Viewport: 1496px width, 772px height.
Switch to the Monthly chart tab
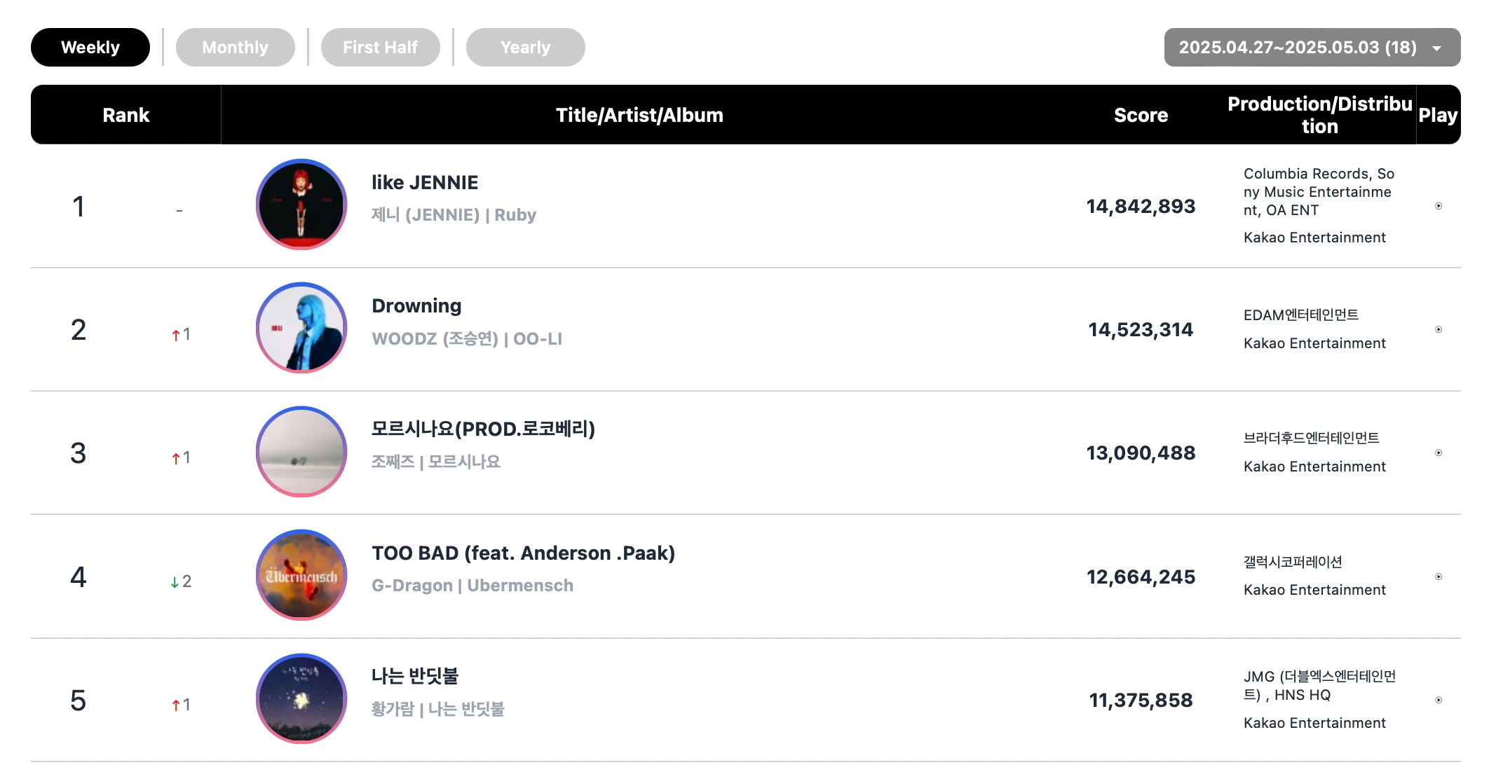click(x=236, y=47)
